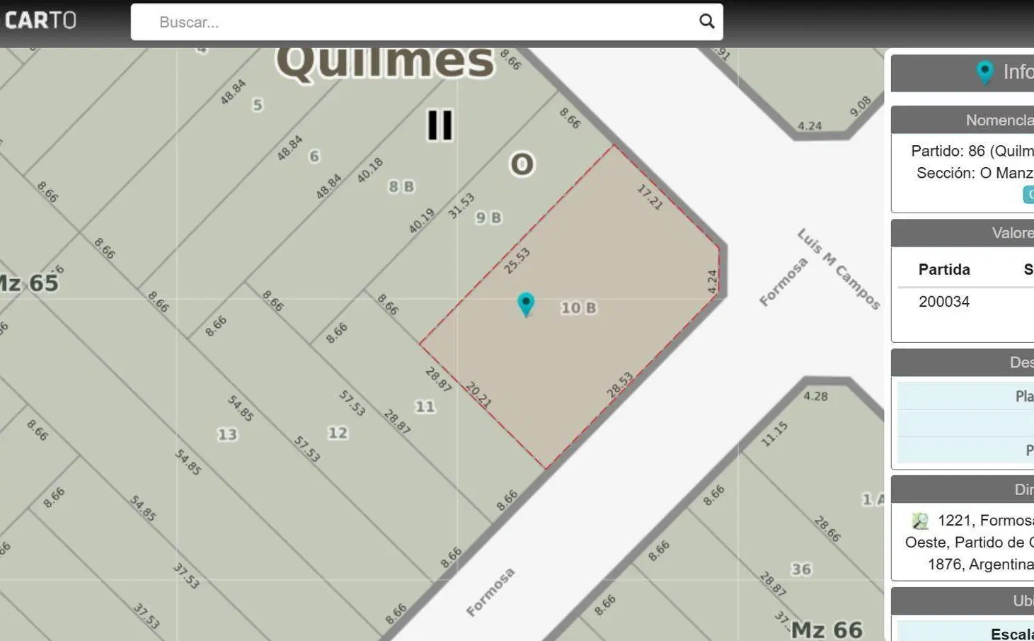Click the Escala label in location panel

(1012, 634)
